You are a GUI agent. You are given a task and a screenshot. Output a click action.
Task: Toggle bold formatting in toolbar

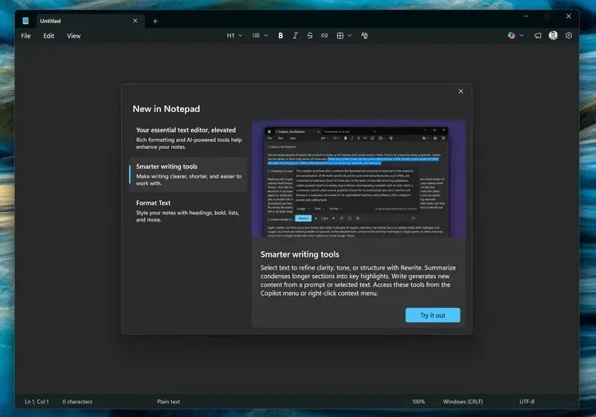pos(280,35)
